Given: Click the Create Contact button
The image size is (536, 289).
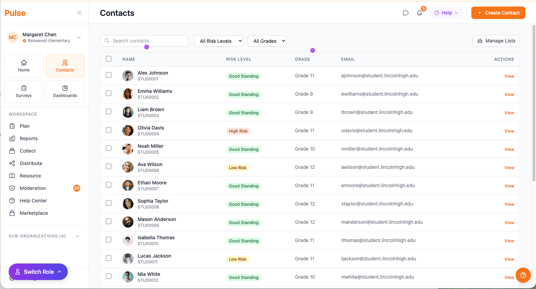Looking at the screenshot, I should pyautogui.click(x=498, y=12).
